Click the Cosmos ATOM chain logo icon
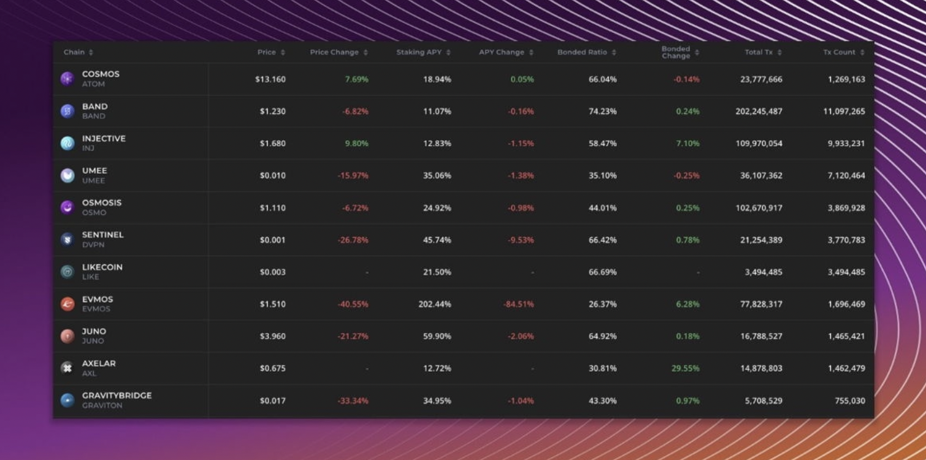 (x=67, y=79)
